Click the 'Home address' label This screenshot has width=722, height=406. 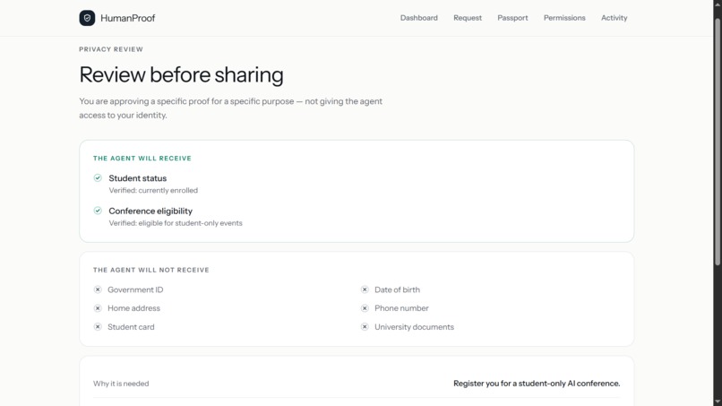[134, 308]
